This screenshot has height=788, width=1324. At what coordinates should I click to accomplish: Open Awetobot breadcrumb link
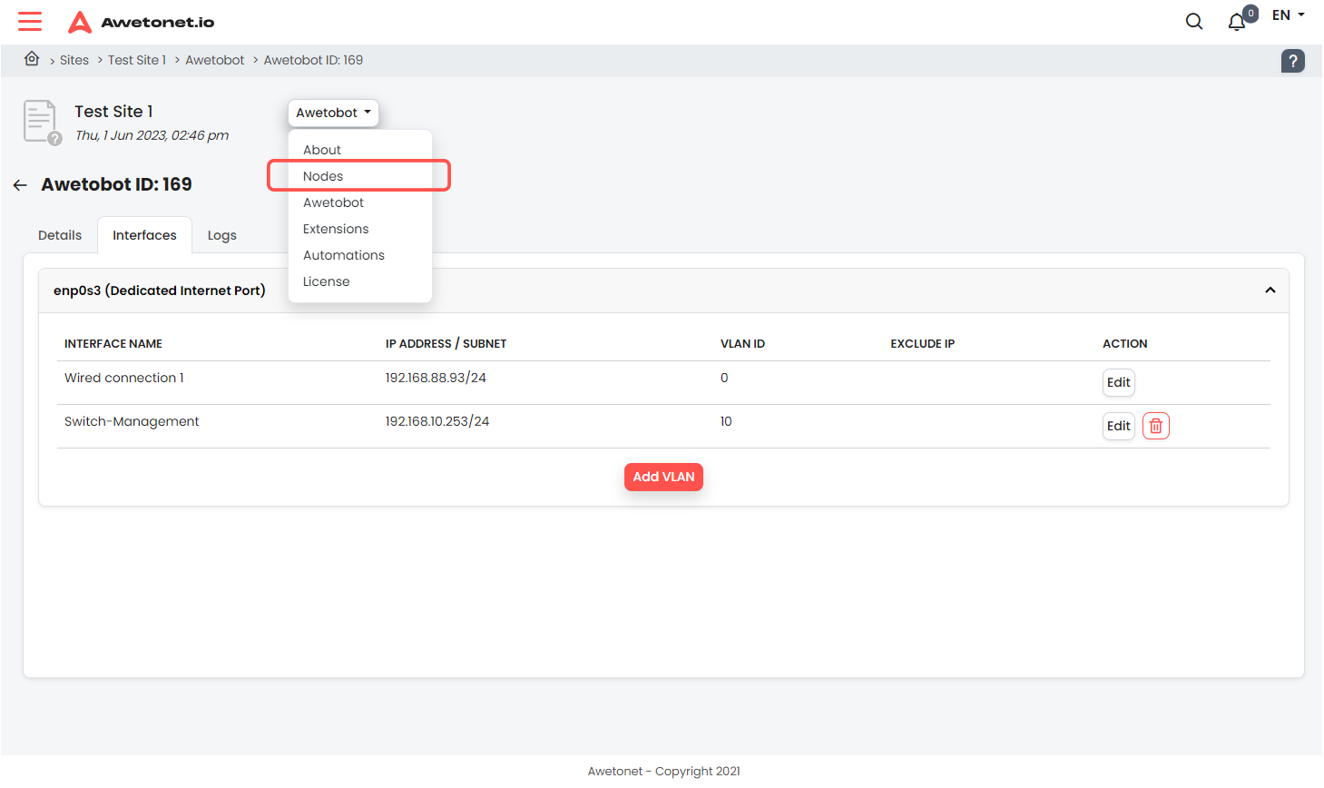click(215, 60)
